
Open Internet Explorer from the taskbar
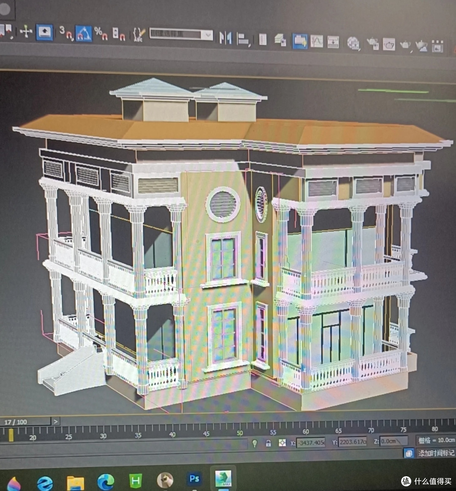point(45,483)
